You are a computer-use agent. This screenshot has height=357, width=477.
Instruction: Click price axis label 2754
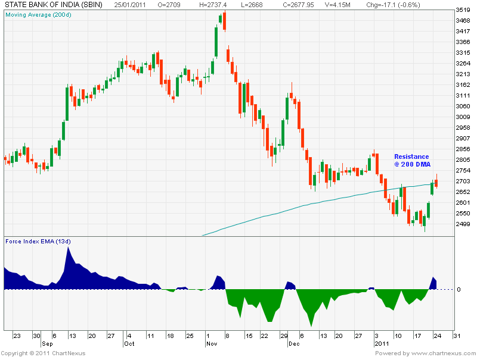(463, 170)
